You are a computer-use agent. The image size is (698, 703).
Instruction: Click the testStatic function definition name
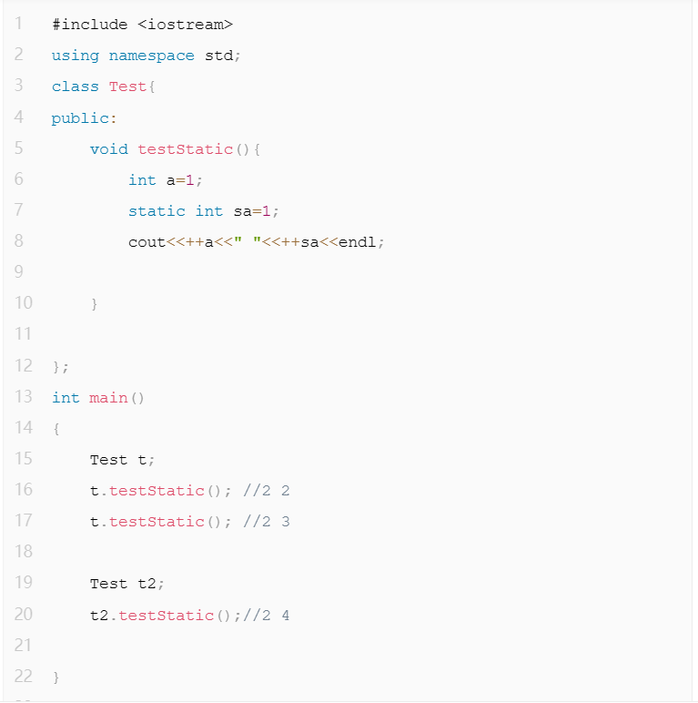(185, 149)
